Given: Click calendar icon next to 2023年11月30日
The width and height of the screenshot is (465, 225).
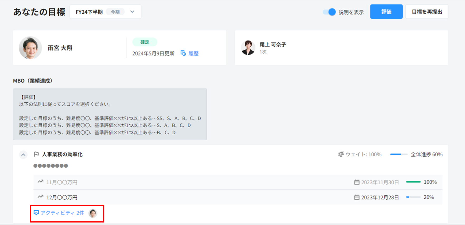Looking at the screenshot, I should coord(357,182).
